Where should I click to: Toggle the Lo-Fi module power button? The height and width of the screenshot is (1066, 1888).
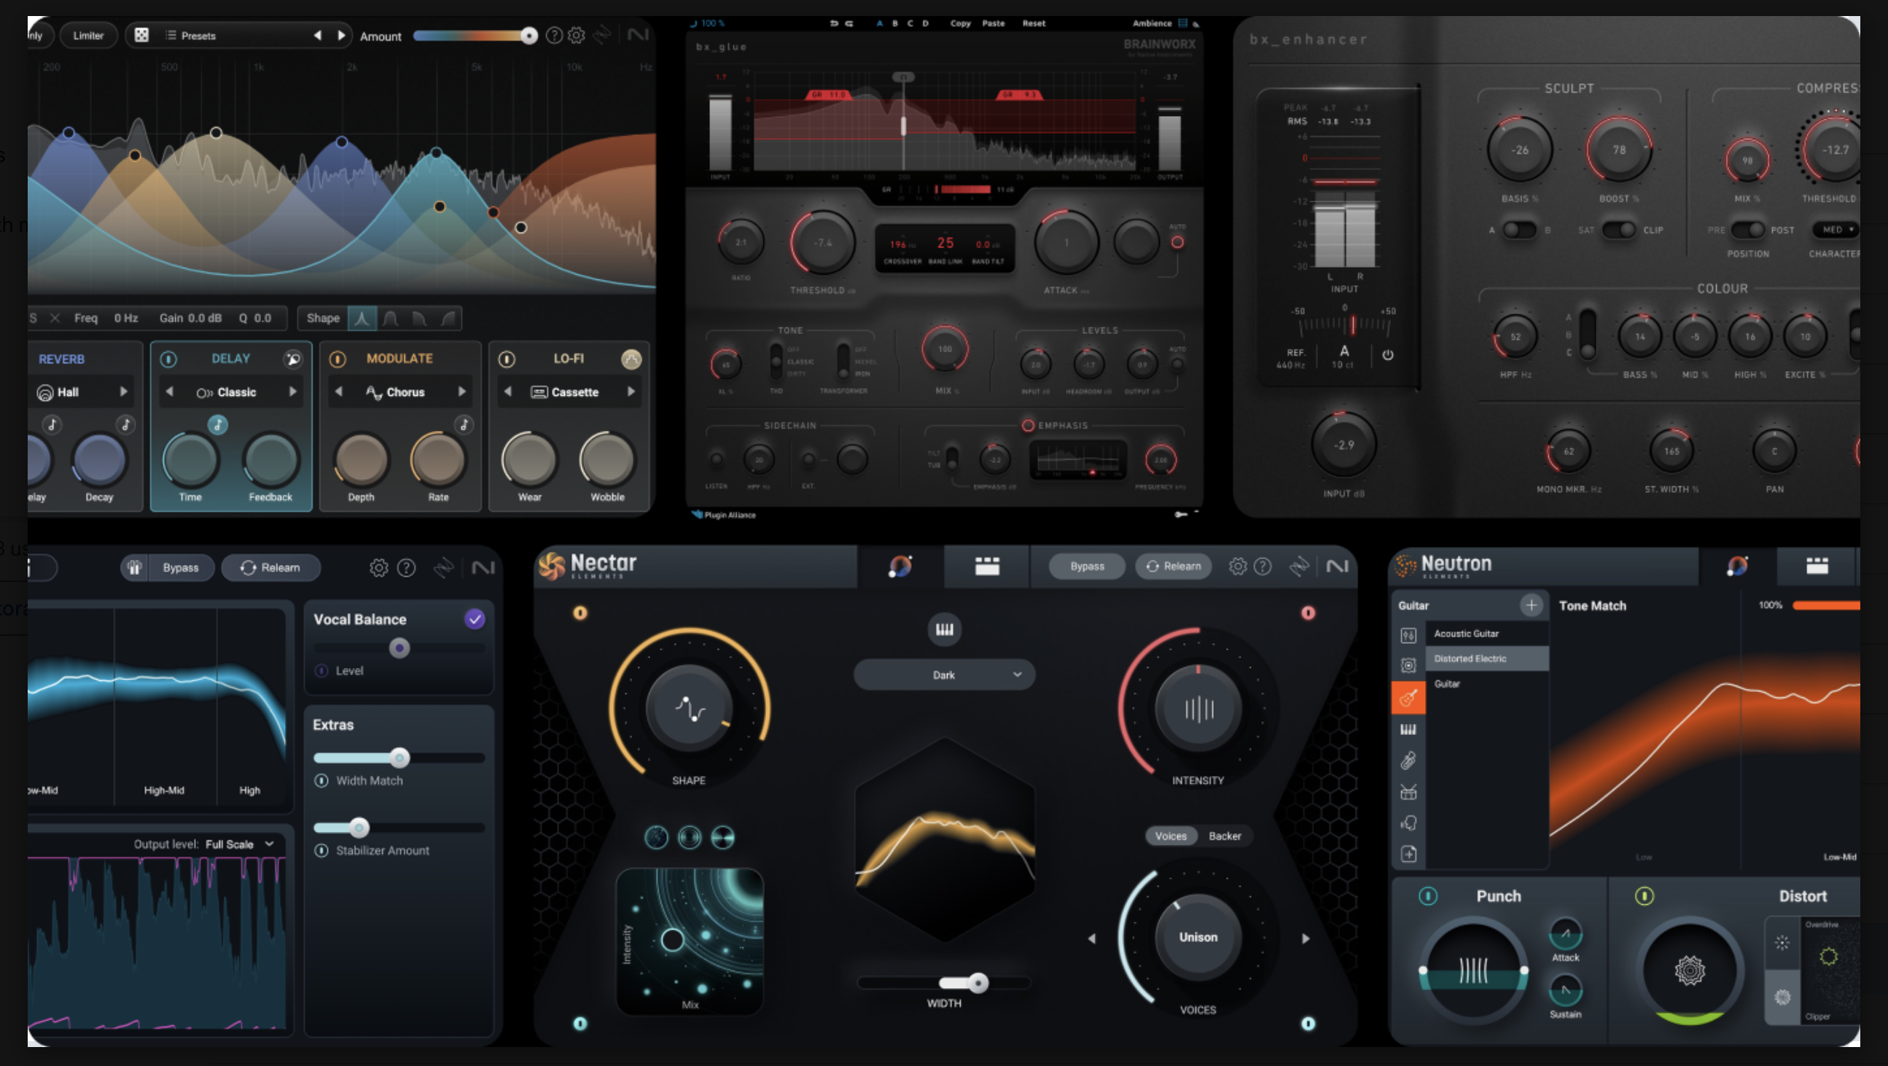[507, 359]
